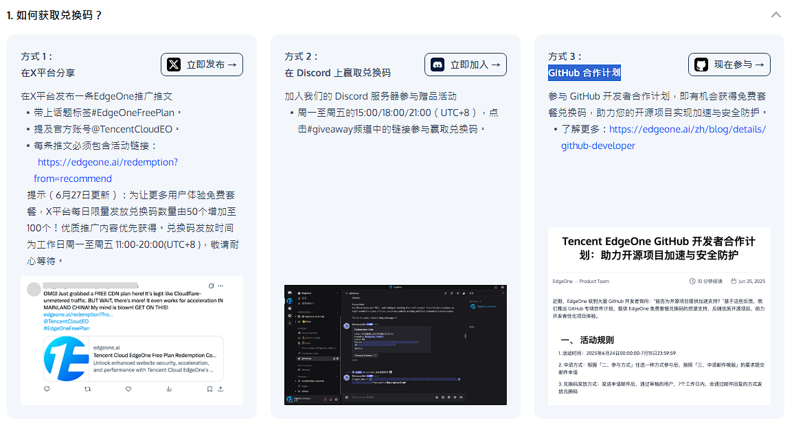Screen dimensions: 794x425
Task: Click the share upload icon in tweet preview
Action: [x=220, y=389]
